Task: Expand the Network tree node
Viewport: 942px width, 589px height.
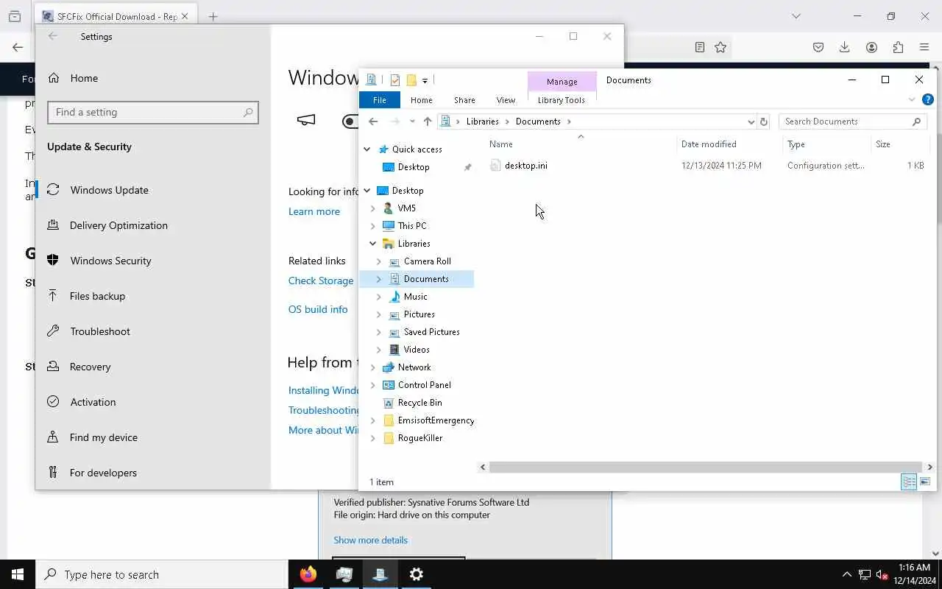Action: [372, 367]
